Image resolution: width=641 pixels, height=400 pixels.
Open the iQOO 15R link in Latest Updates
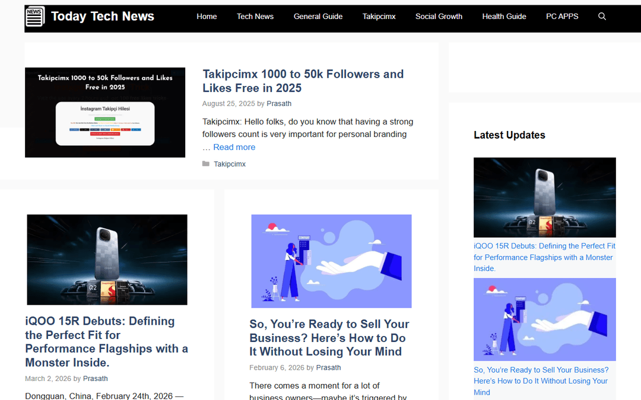click(x=544, y=257)
